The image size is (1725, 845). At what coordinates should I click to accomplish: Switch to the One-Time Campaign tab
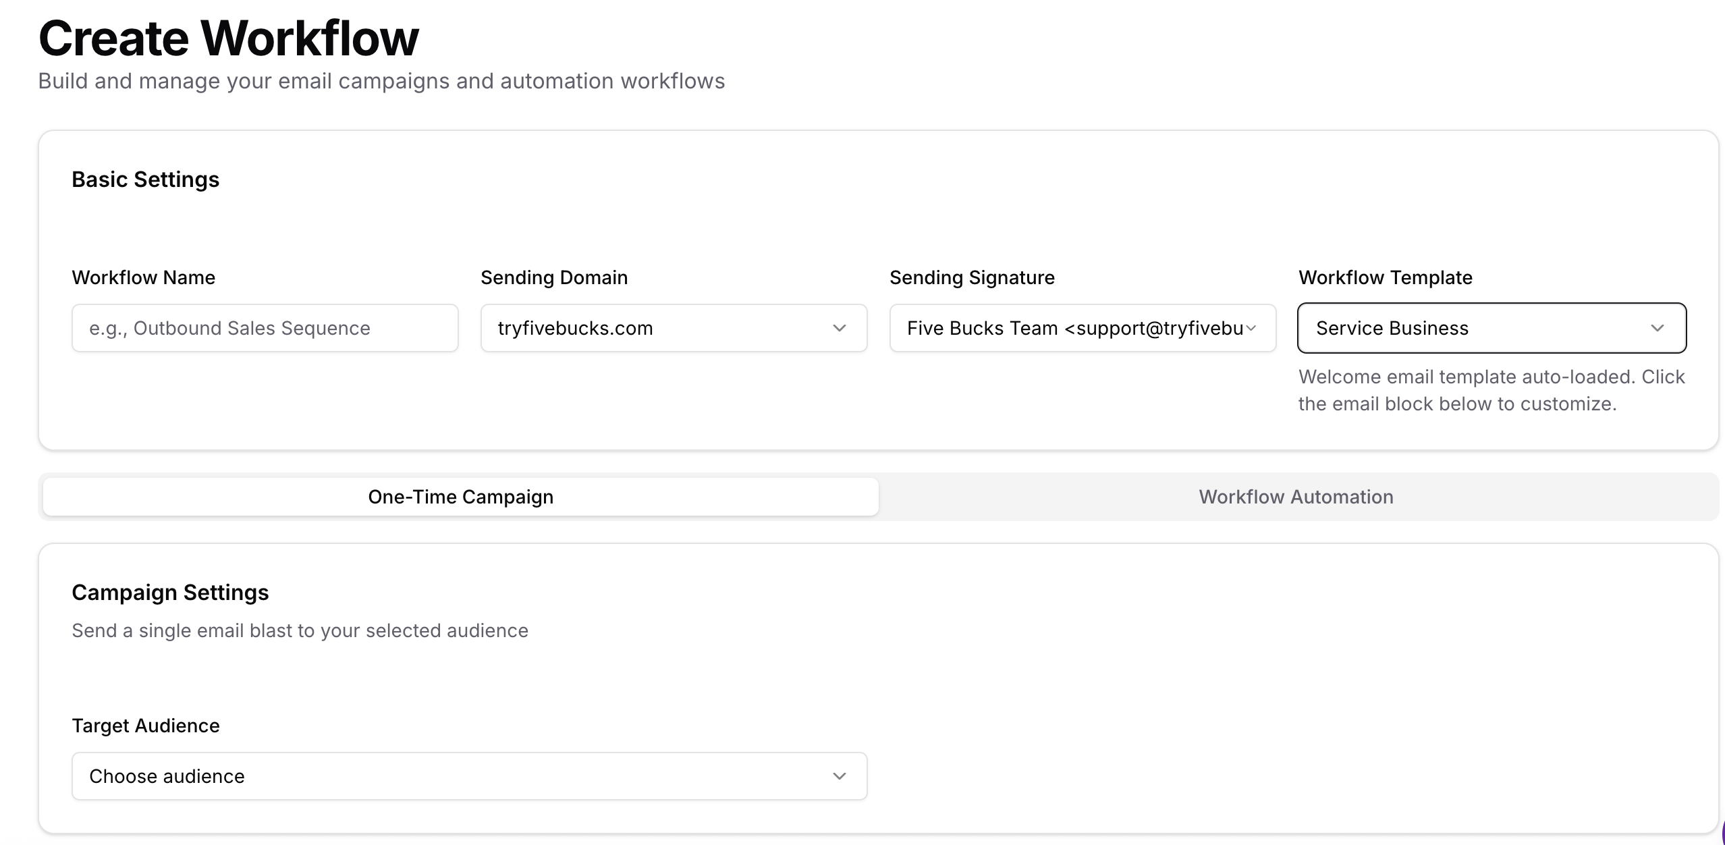coord(460,497)
